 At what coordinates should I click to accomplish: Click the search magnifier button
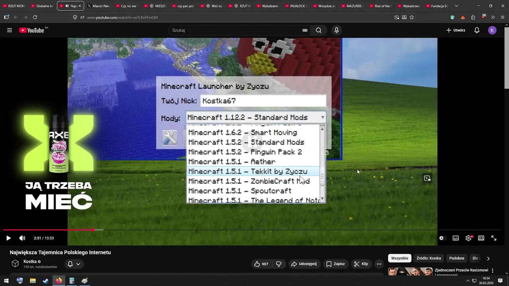(x=319, y=30)
